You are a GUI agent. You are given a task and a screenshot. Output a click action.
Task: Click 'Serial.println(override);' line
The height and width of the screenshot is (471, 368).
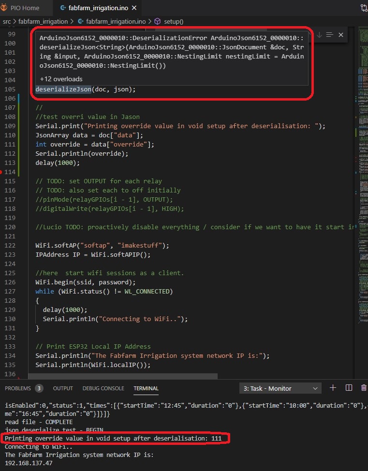tap(82, 154)
